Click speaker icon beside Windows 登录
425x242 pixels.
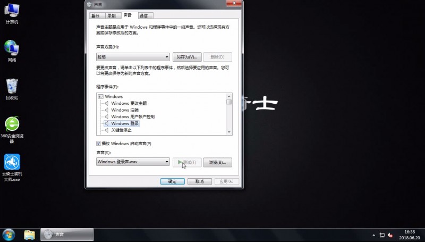pyautogui.click(x=107, y=123)
